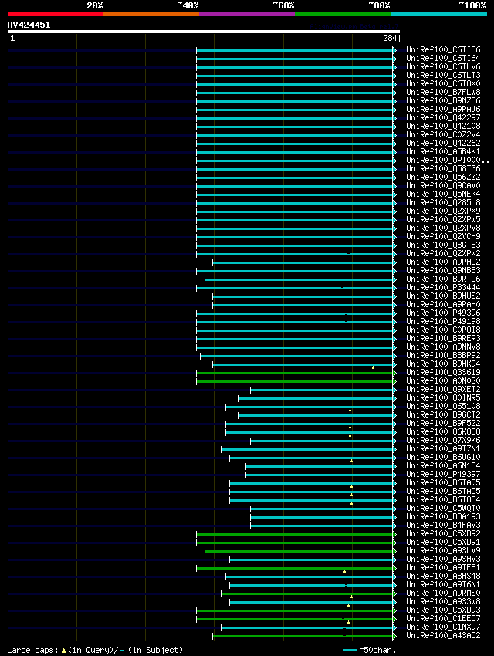Screen dimensions: 494x656
Task: Open hit UniRef100_Q42297
Action: click(x=443, y=117)
